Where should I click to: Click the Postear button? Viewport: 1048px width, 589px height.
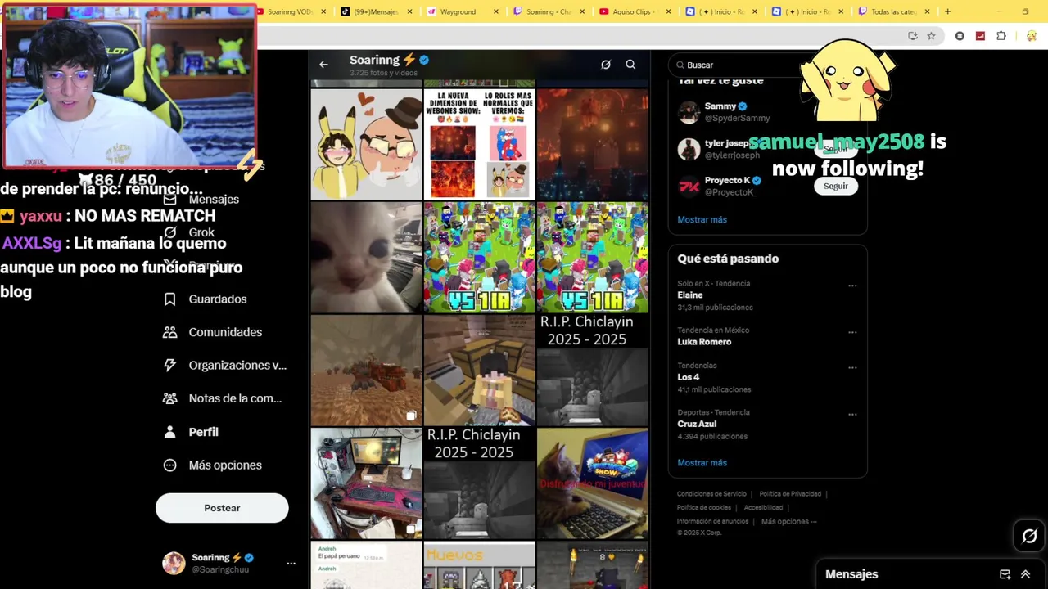(222, 508)
